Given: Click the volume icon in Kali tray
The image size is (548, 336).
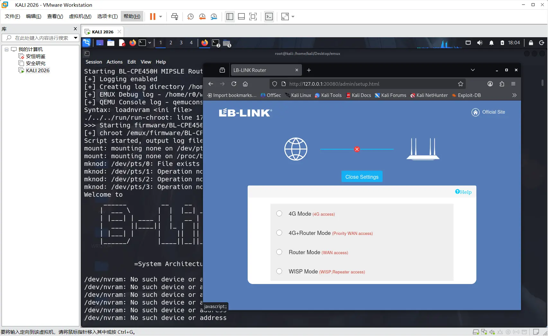Looking at the screenshot, I should [x=480, y=43].
